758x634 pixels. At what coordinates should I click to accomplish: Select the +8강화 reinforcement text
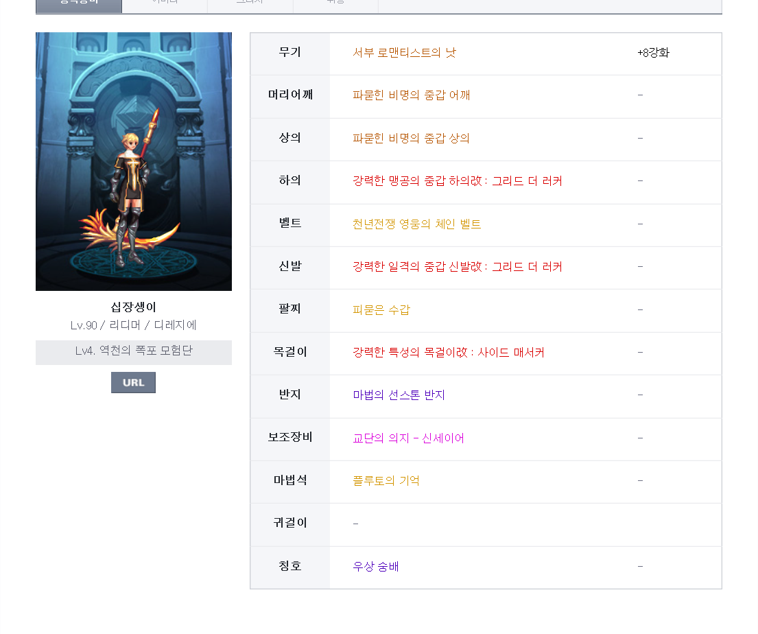[653, 53]
